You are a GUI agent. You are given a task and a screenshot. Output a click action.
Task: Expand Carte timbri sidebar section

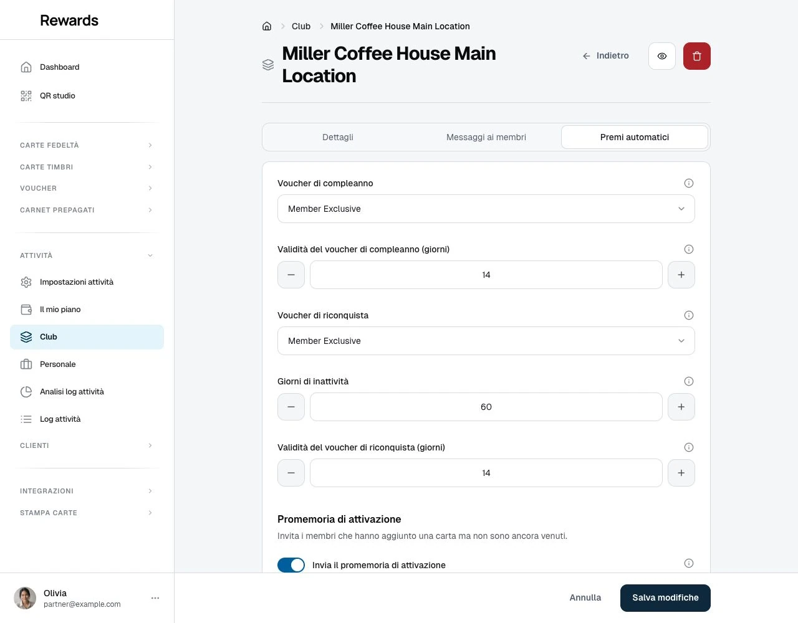click(87, 167)
